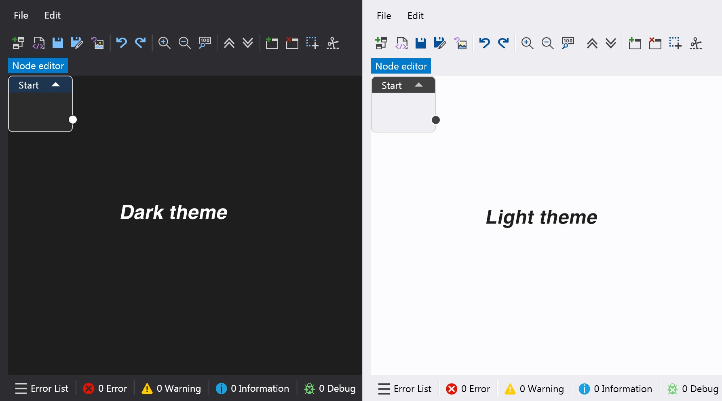Image resolution: width=722 pixels, height=401 pixels.
Task: Reset zoom to 100 in light theme
Action: (x=568, y=43)
